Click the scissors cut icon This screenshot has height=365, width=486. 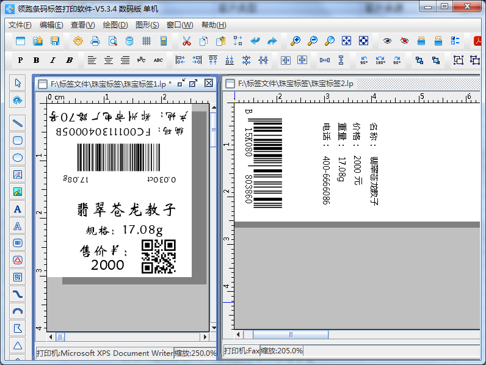[187, 41]
